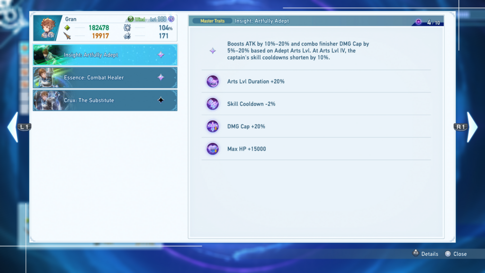Select the Essence: Combat Healer trait

coord(105,77)
